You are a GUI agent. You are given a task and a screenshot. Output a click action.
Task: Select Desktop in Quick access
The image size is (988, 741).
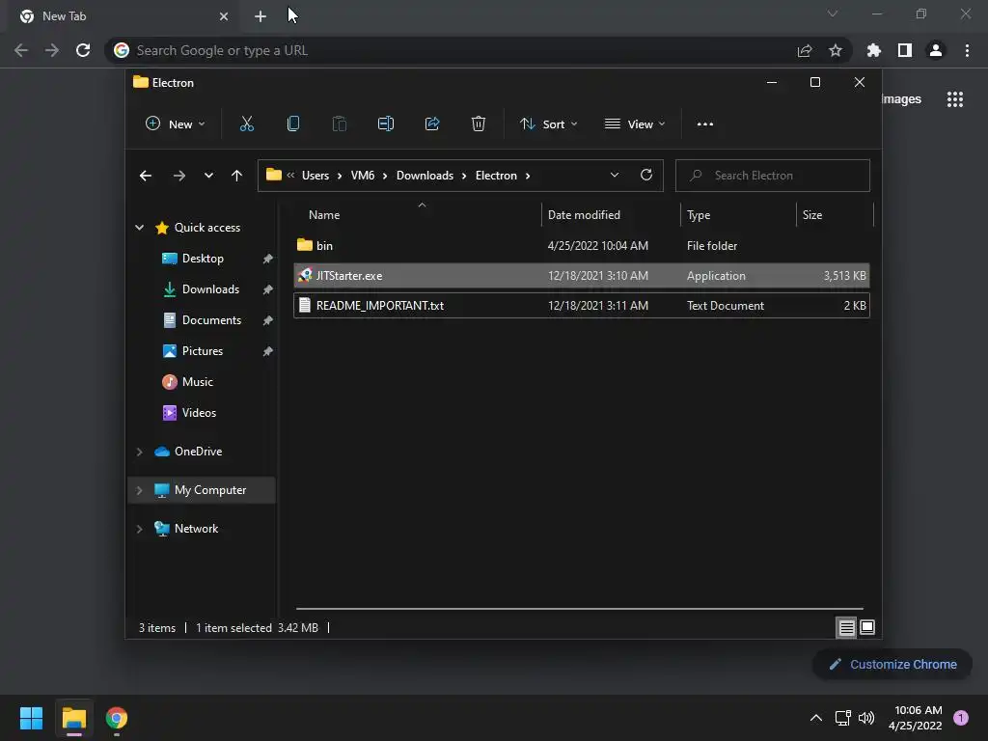tap(203, 259)
